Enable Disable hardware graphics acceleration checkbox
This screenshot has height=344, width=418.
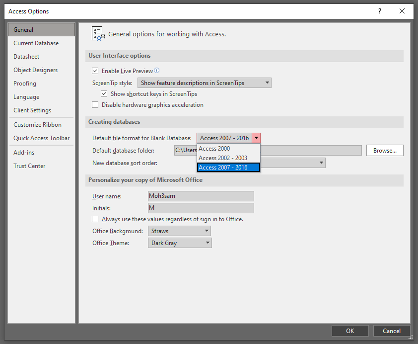click(95, 104)
